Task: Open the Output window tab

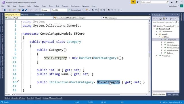Action: [x=38, y=98]
